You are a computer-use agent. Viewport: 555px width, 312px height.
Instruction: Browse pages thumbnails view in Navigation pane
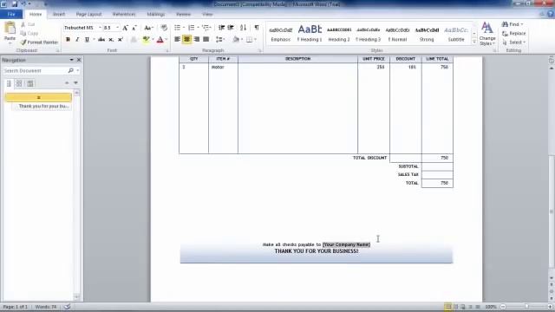(19, 83)
